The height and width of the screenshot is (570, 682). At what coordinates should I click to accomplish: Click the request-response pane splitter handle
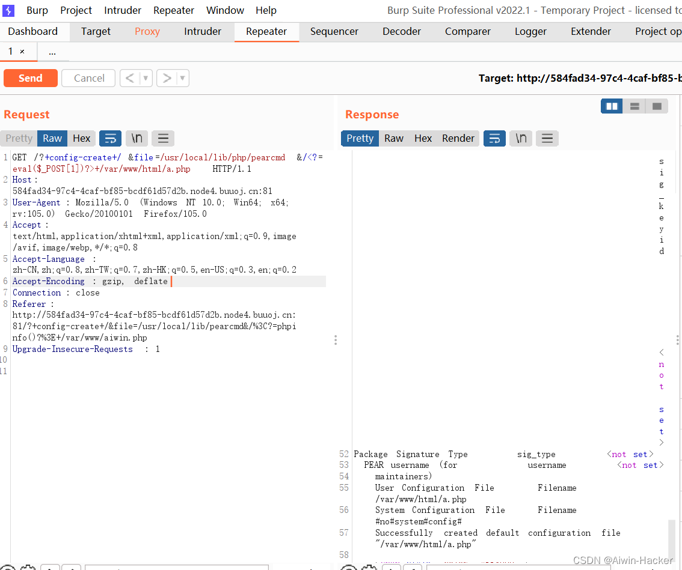point(336,340)
